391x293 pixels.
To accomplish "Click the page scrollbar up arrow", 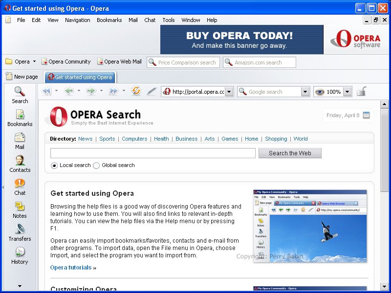I will (x=384, y=104).
